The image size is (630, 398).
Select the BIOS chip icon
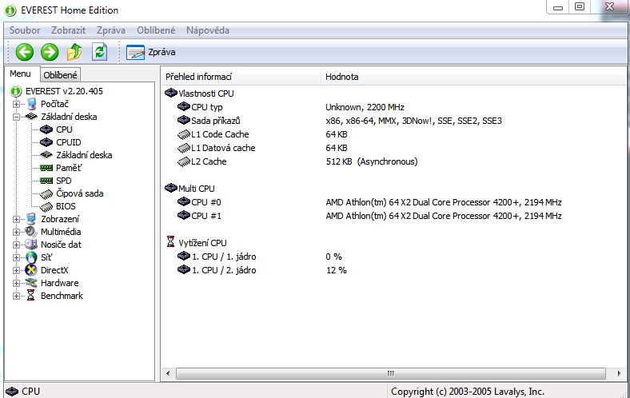pos(46,207)
